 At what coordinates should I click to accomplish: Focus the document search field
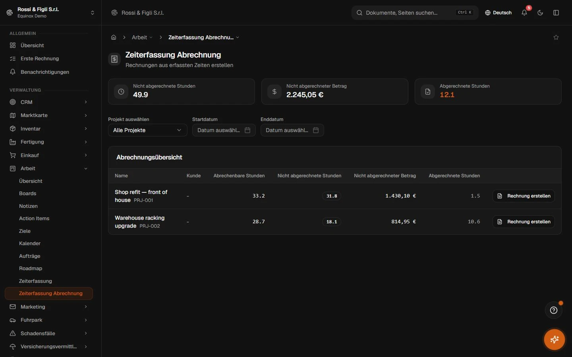[x=415, y=13]
